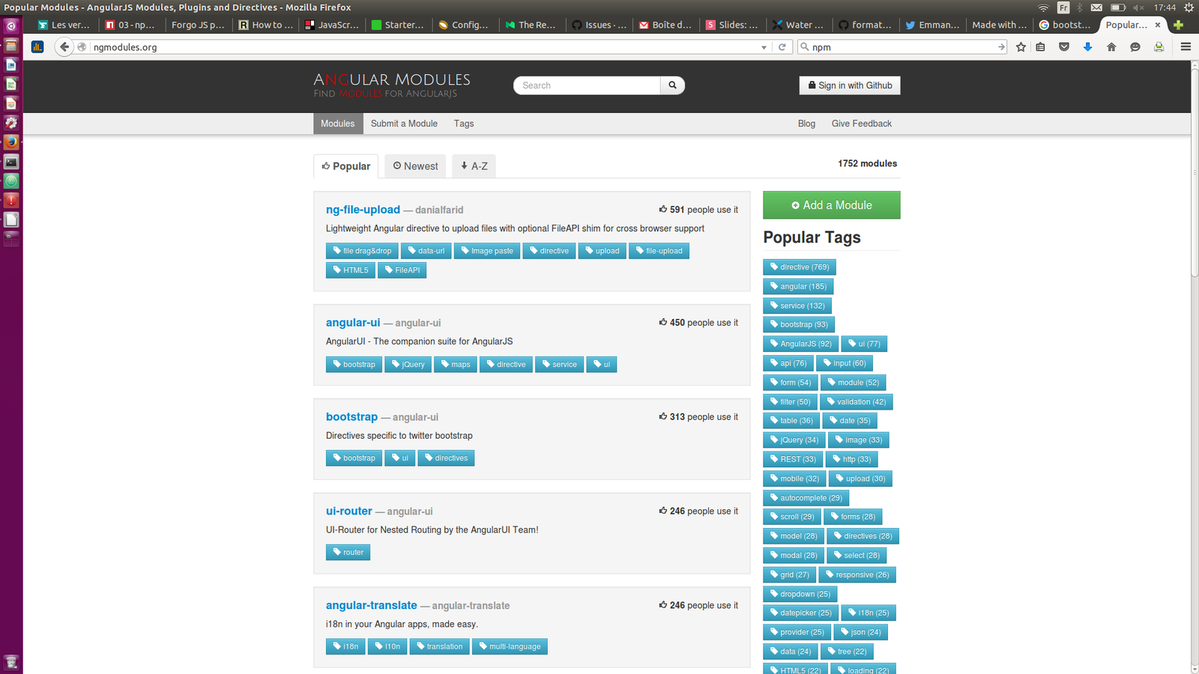
Task: Switch to the A-Z tab
Action: click(x=474, y=166)
